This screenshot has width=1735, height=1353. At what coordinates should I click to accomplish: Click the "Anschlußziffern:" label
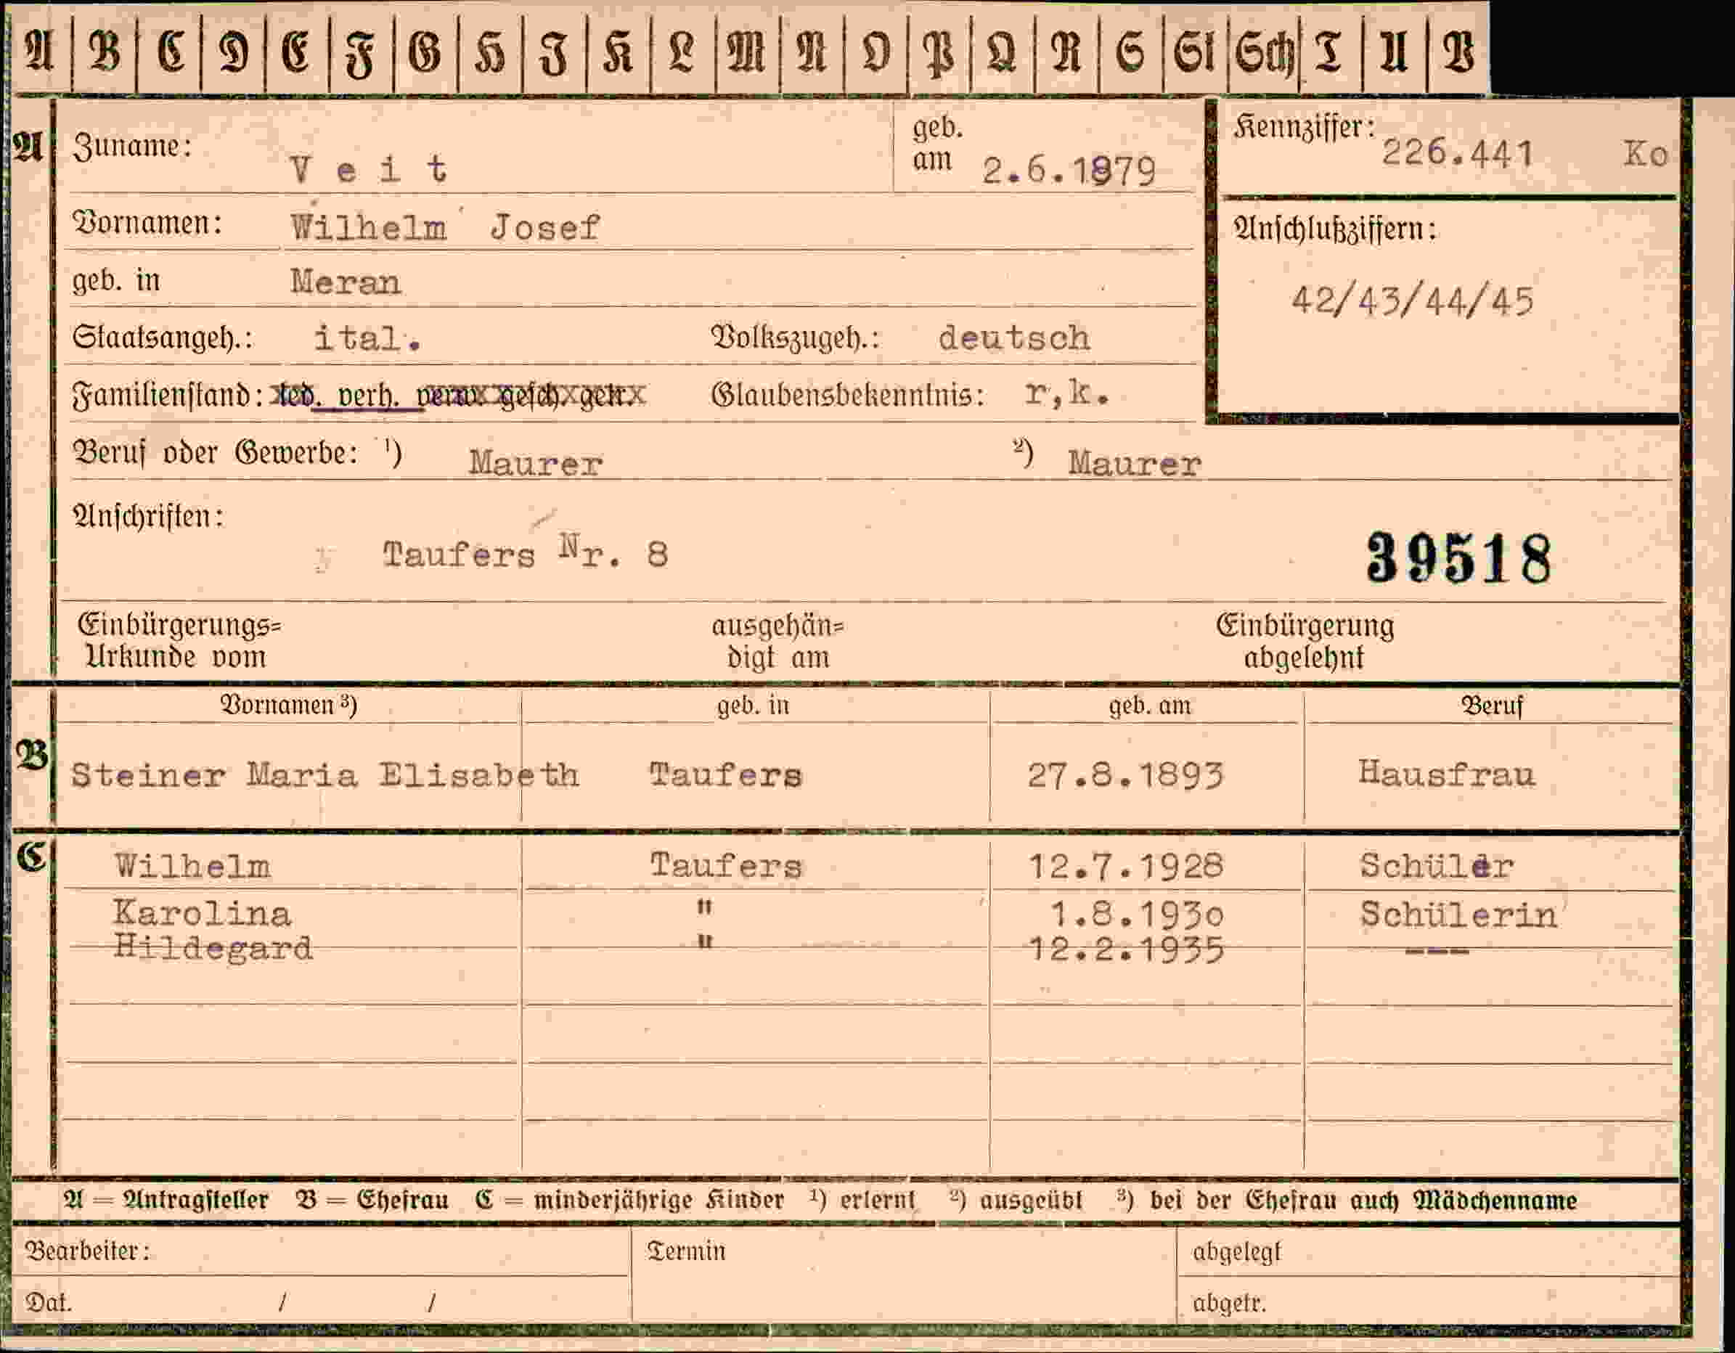(x=1334, y=229)
